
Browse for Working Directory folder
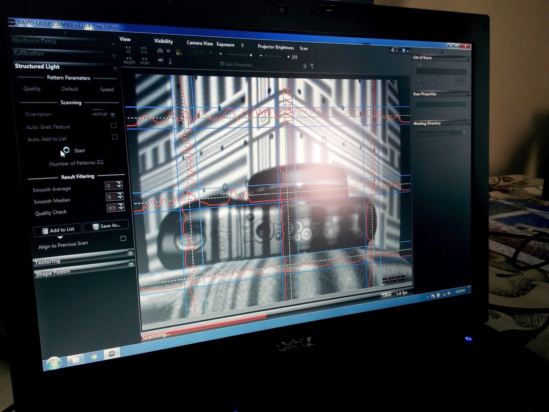[464, 132]
